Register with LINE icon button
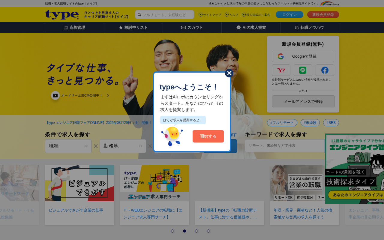 coord(303,70)
